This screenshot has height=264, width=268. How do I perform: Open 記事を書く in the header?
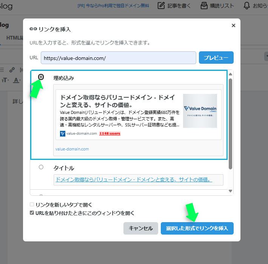point(174,6)
